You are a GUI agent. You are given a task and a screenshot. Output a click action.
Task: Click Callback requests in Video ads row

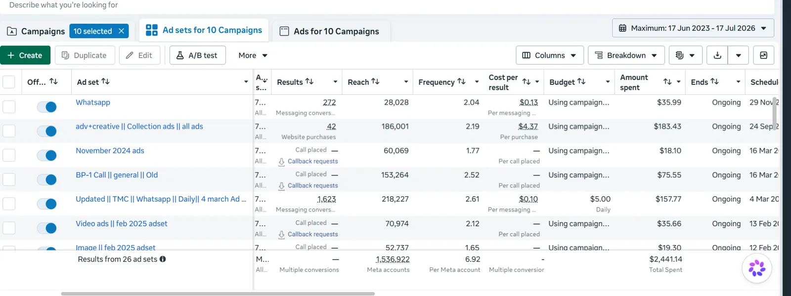(312, 234)
